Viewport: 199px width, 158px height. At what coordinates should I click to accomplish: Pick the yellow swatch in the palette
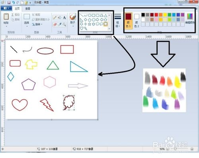tap(165, 15)
